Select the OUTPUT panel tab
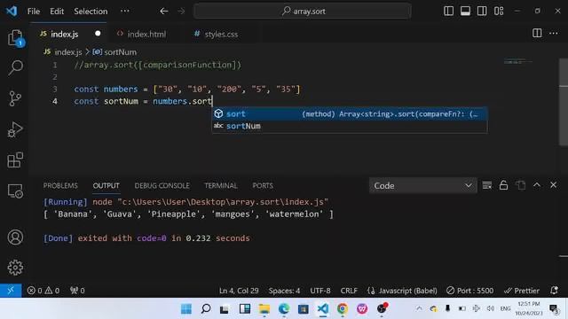The height and width of the screenshot is (319, 568). coord(106,185)
